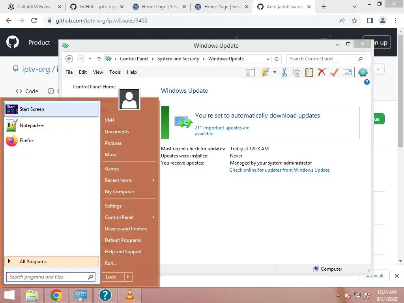Click Control Panel Home link
The width and height of the screenshot is (404, 303).
[94, 87]
